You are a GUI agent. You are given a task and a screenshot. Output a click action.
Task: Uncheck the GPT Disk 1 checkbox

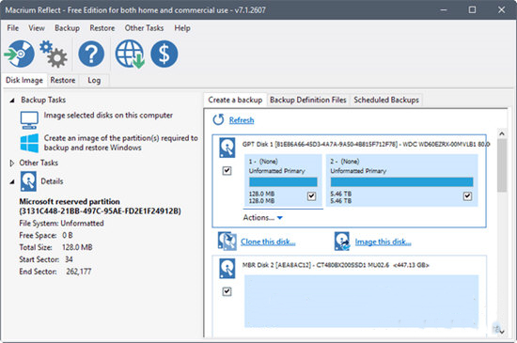(227, 171)
